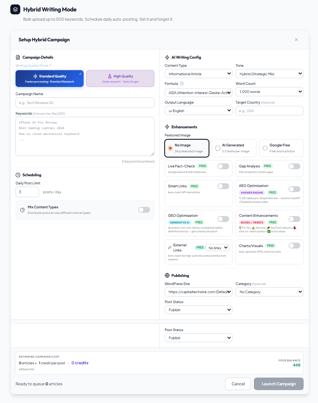Image resolution: width=318 pixels, height=403 pixels.
Task: Open the Formula help question-mark icon
Action: tap(182, 84)
